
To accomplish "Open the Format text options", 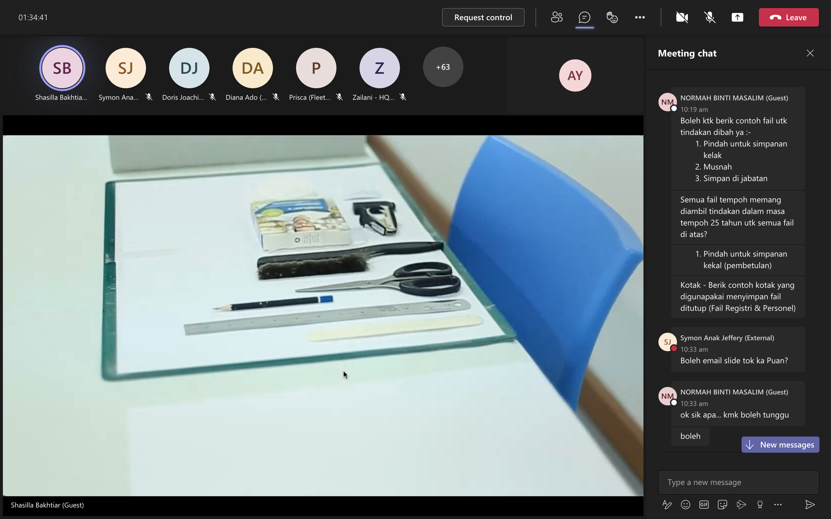I will point(667,504).
